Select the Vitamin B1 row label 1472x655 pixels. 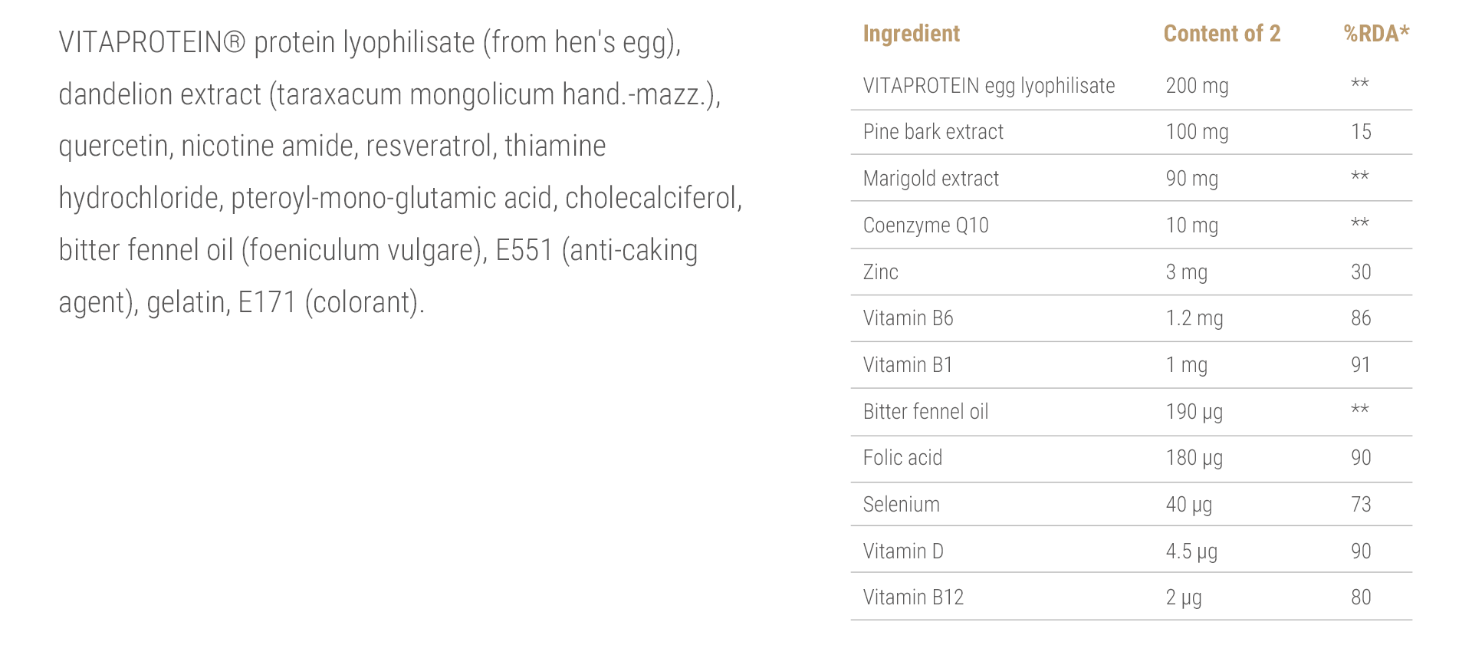coord(908,365)
